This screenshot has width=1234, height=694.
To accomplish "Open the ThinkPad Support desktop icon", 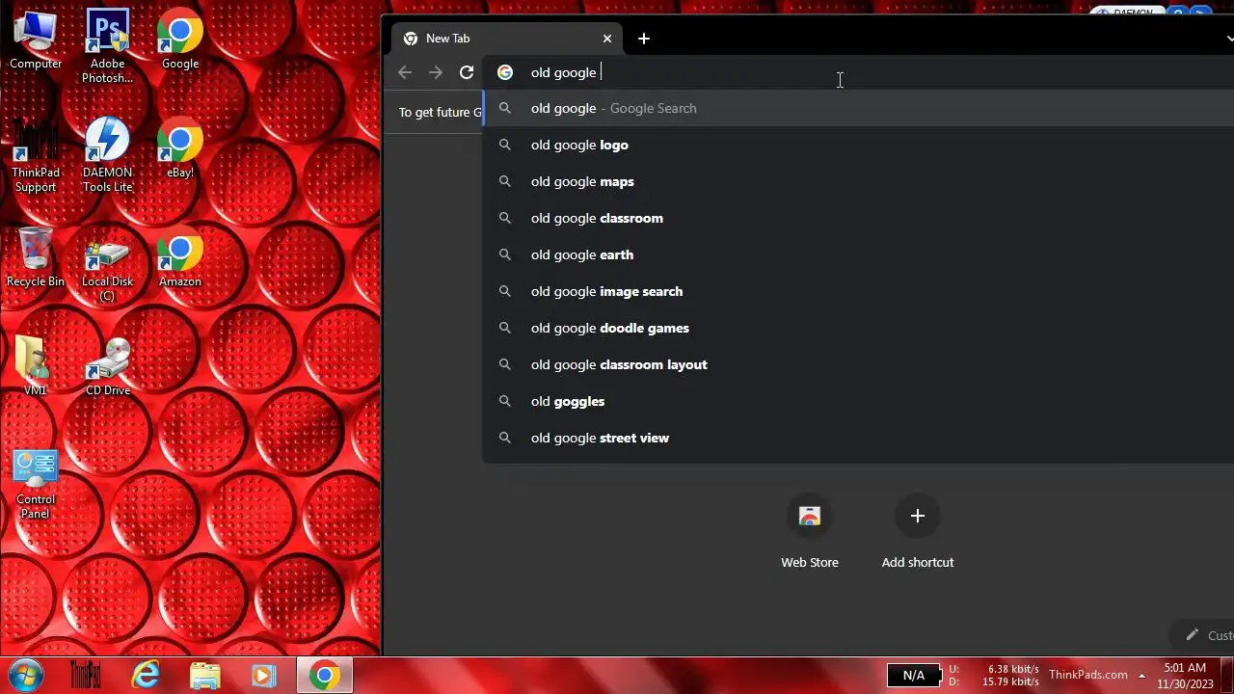I will [x=36, y=156].
